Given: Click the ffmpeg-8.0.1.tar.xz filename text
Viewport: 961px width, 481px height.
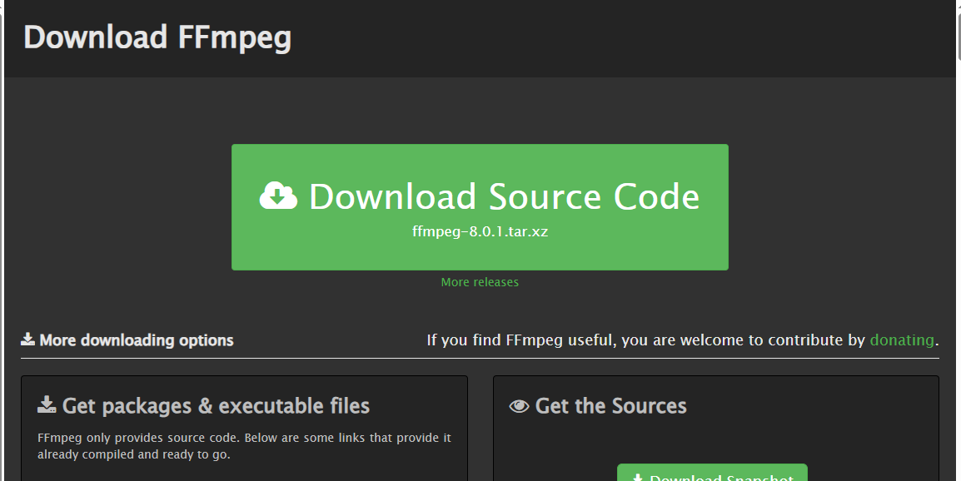Looking at the screenshot, I should [480, 231].
